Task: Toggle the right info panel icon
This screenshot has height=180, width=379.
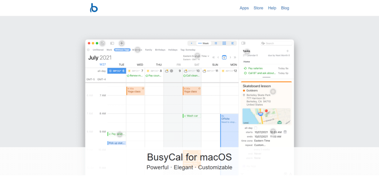Action: point(244,43)
